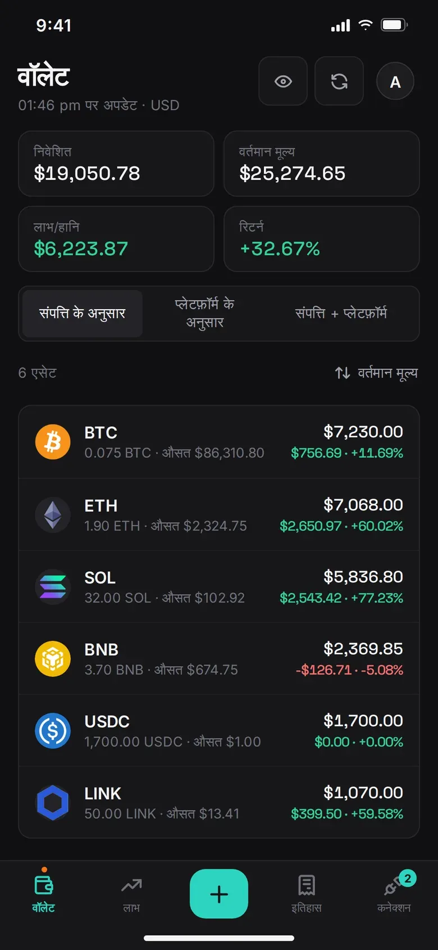Open the BNB holding row value $2,369.85
Image resolution: width=438 pixels, height=950 pixels.
coord(219,658)
